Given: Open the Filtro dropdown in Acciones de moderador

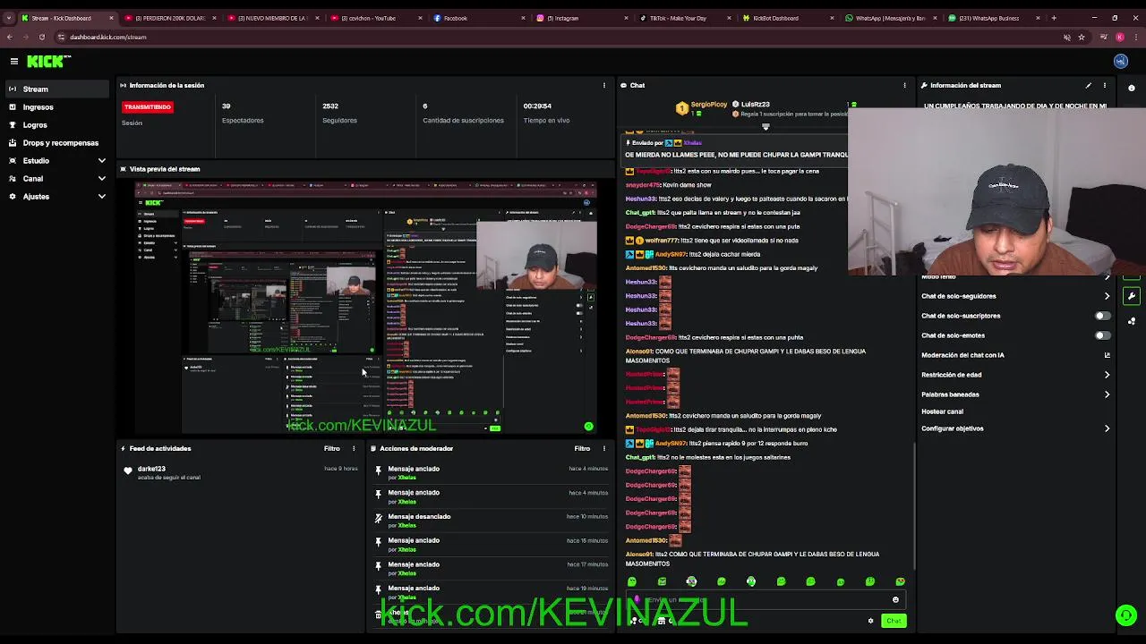Looking at the screenshot, I should [x=583, y=448].
